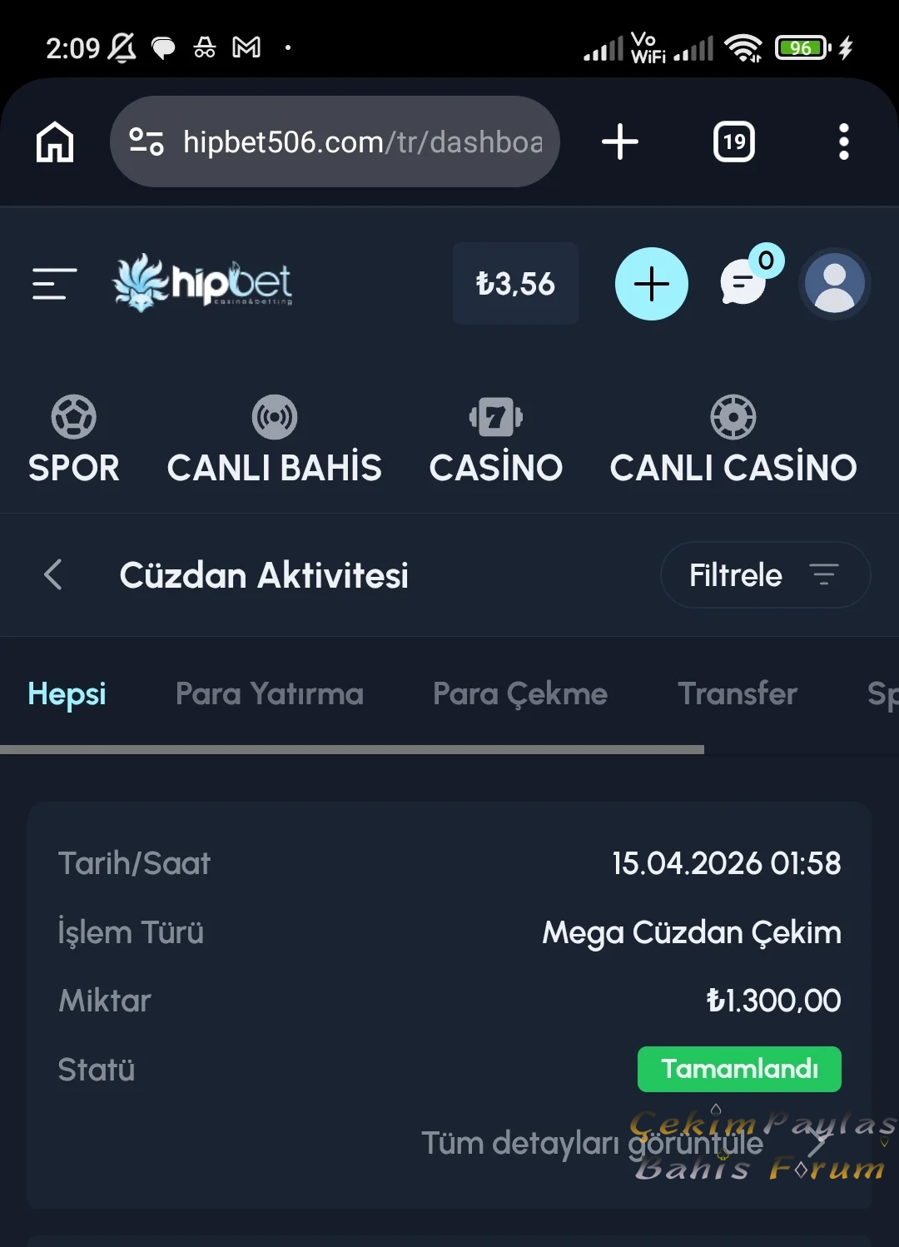The width and height of the screenshot is (899, 1247).
Task: Click the Hipbet logo
Action: 203,283
